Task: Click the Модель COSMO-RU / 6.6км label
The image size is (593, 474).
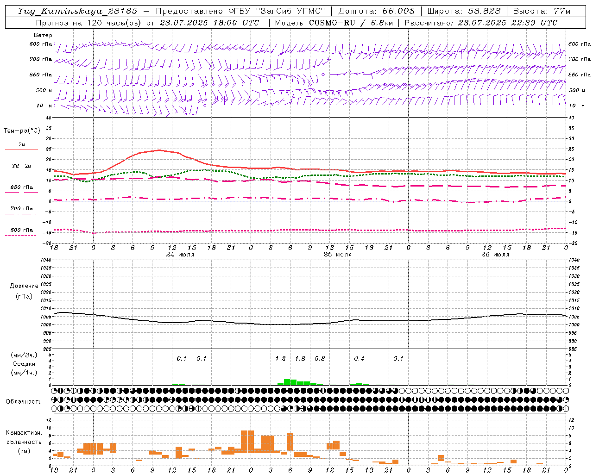Action: [334, 23]
